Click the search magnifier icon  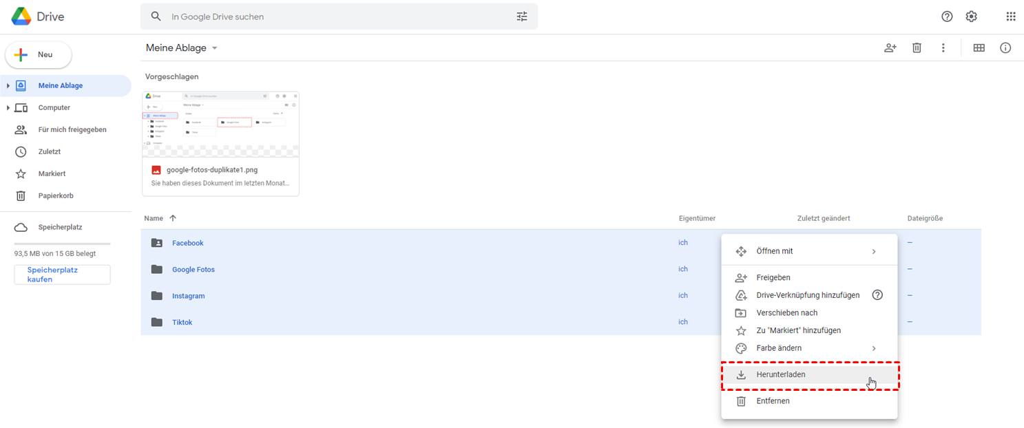(156, 17)
